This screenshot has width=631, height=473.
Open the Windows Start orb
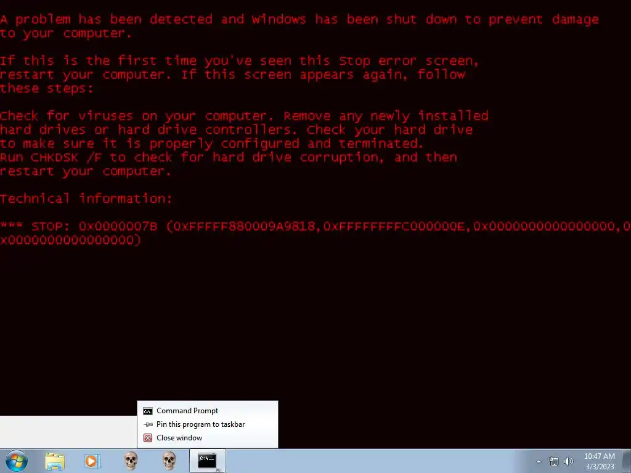pyautogui.click(x=16, y=461)
